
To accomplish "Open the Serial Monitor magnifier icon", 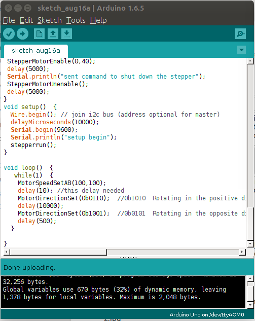I will pyautogui.click(x=240, y=34).
